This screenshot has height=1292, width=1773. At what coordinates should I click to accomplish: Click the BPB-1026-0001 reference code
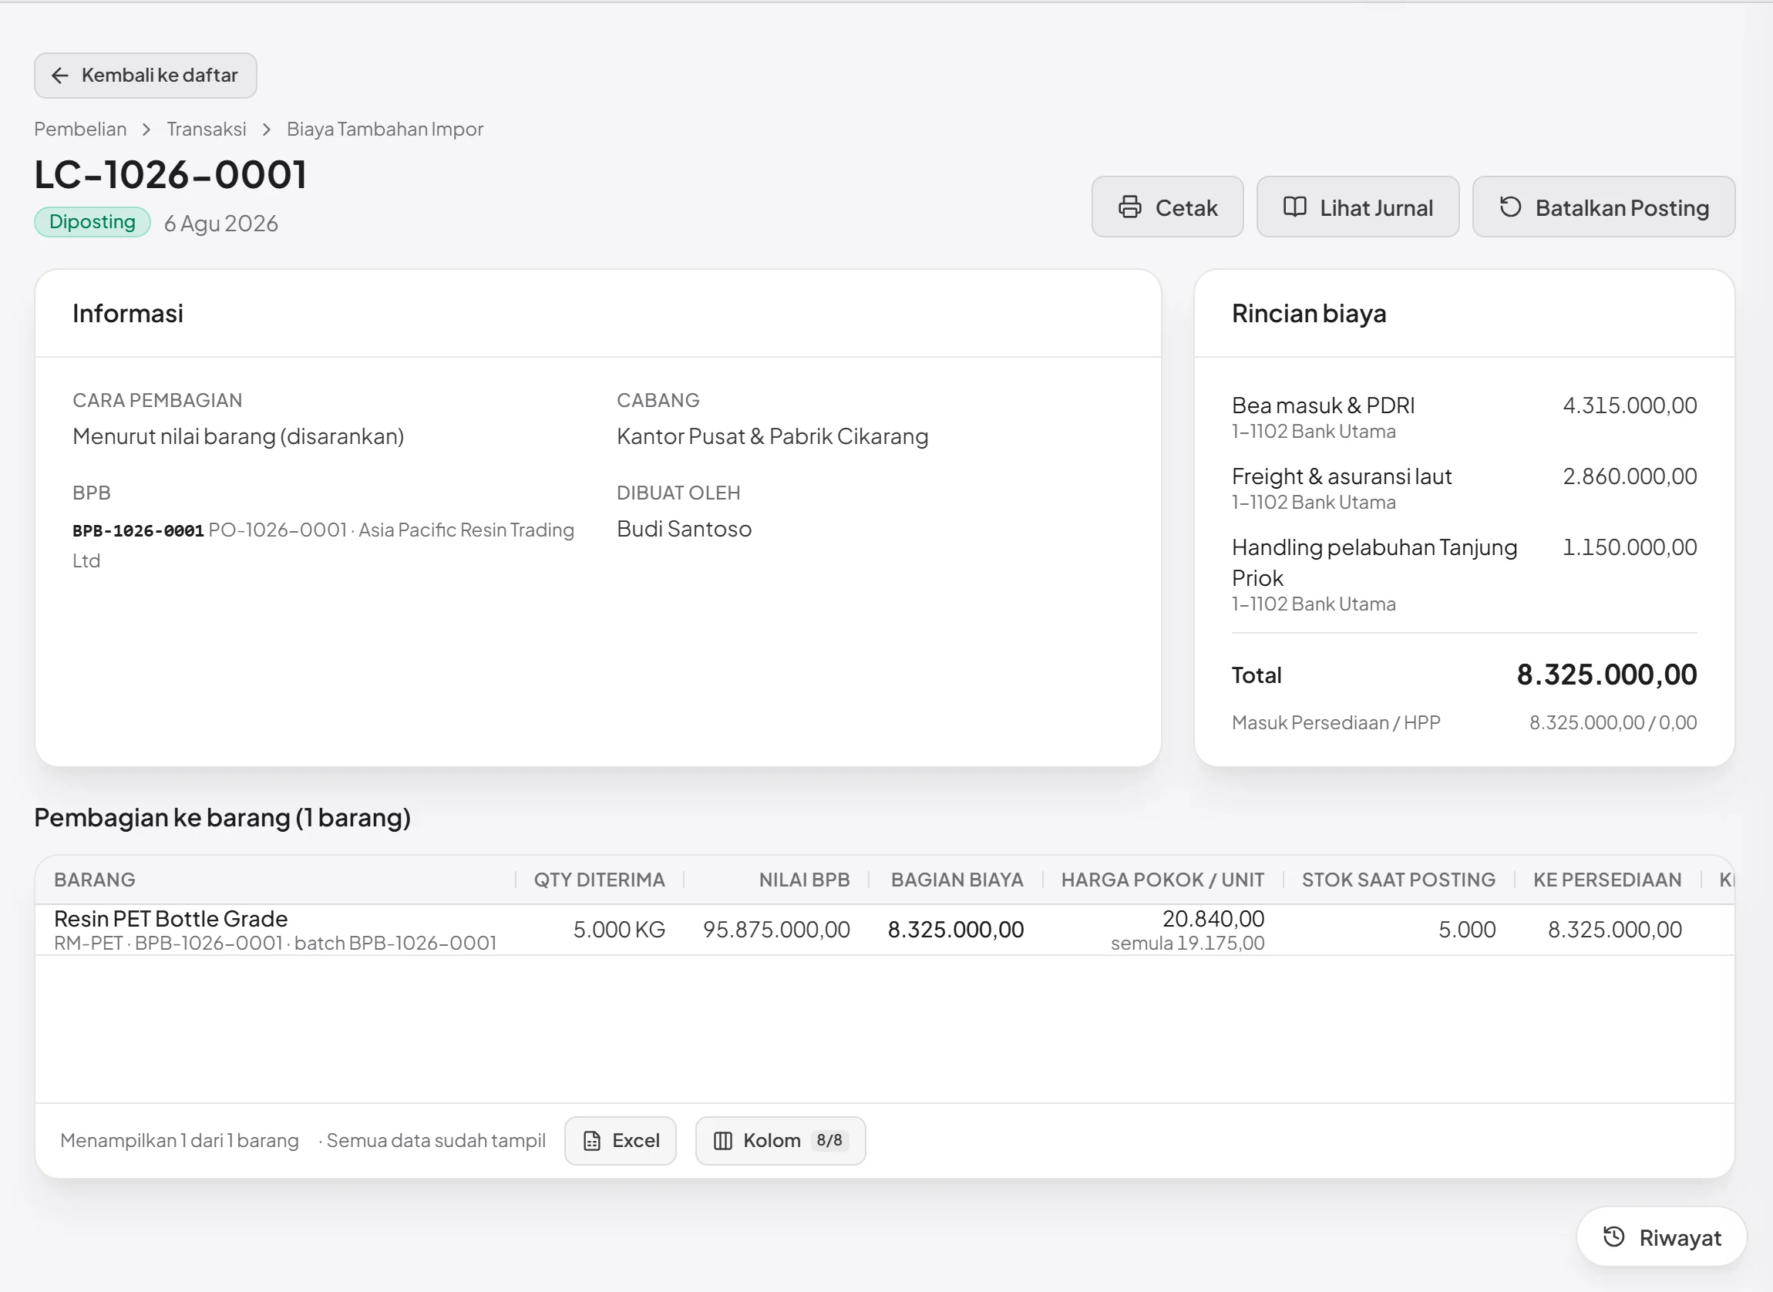pyautogui.click(x=139, y=530)
